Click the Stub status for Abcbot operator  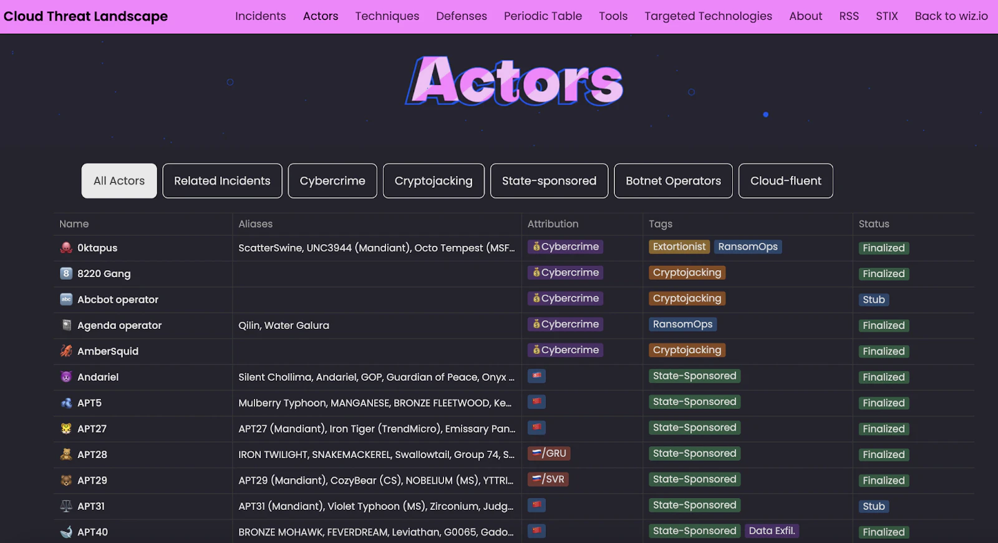tap(874, 300)
